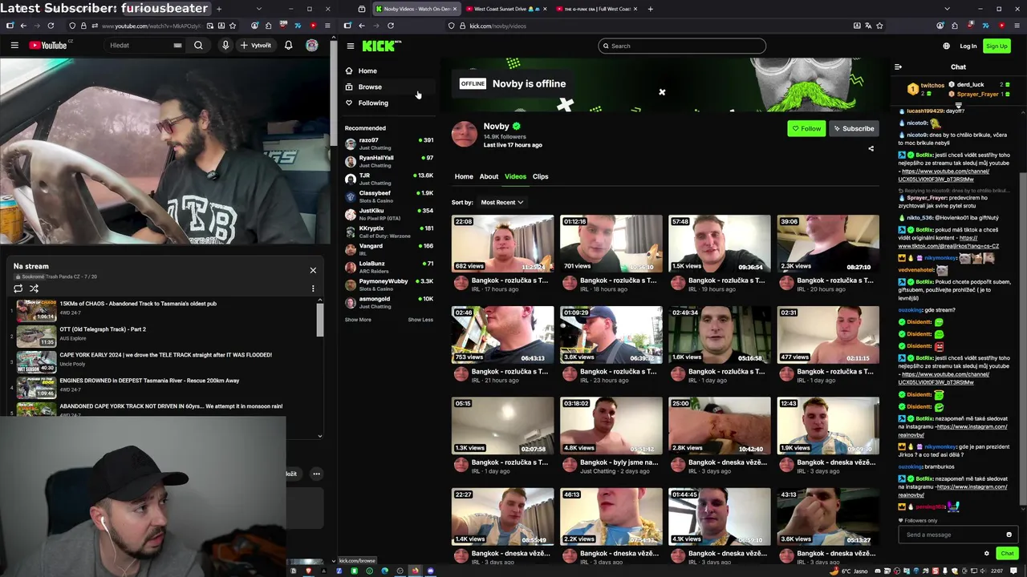Activate YouTube voice search microphone
This screenshot has height=577, width=1027.
tap(225, 46)
